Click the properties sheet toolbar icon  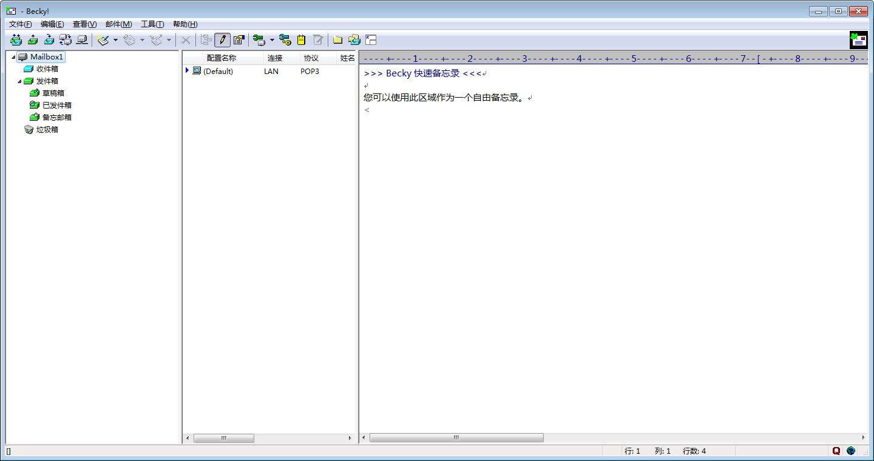(x=239, y=40)
